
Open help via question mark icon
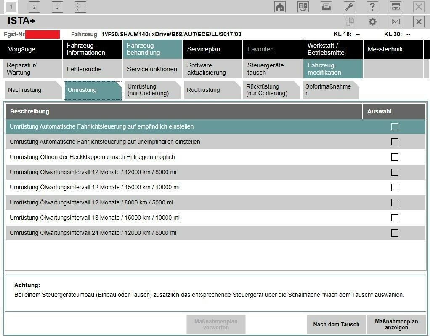pos(372,7)
